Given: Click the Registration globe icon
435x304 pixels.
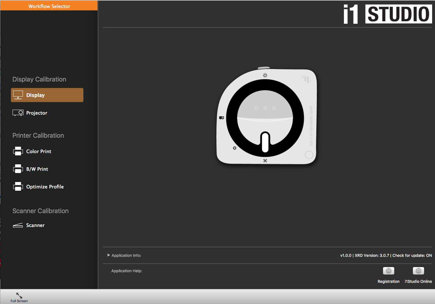Looking at the screenshot, I should click(x=388, y=271).
